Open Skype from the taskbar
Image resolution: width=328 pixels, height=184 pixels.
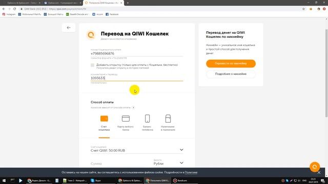tap(96, 180)
